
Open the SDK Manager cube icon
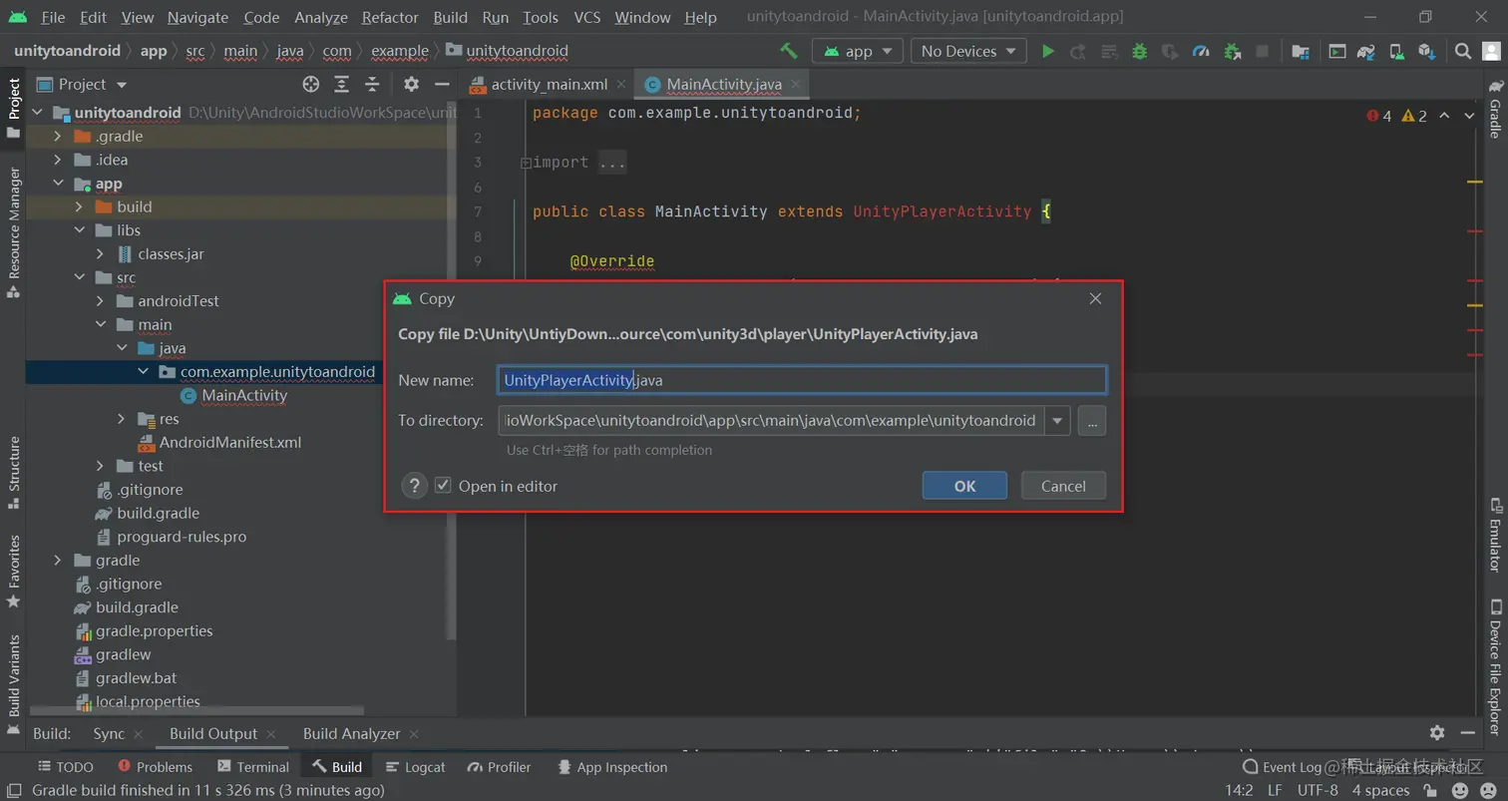[x=1427, y=51]
